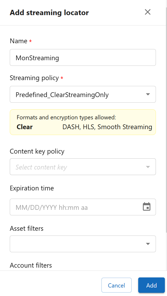Open the Asset filters dropdown arrow
The image size is (167, 296).
coord(148,244)
